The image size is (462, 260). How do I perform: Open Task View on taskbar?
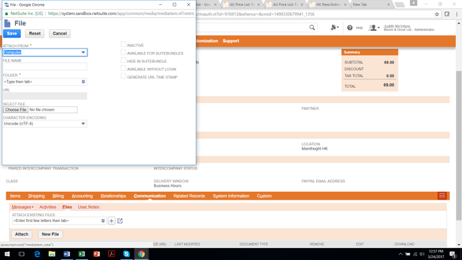click(x=22, y=254)
